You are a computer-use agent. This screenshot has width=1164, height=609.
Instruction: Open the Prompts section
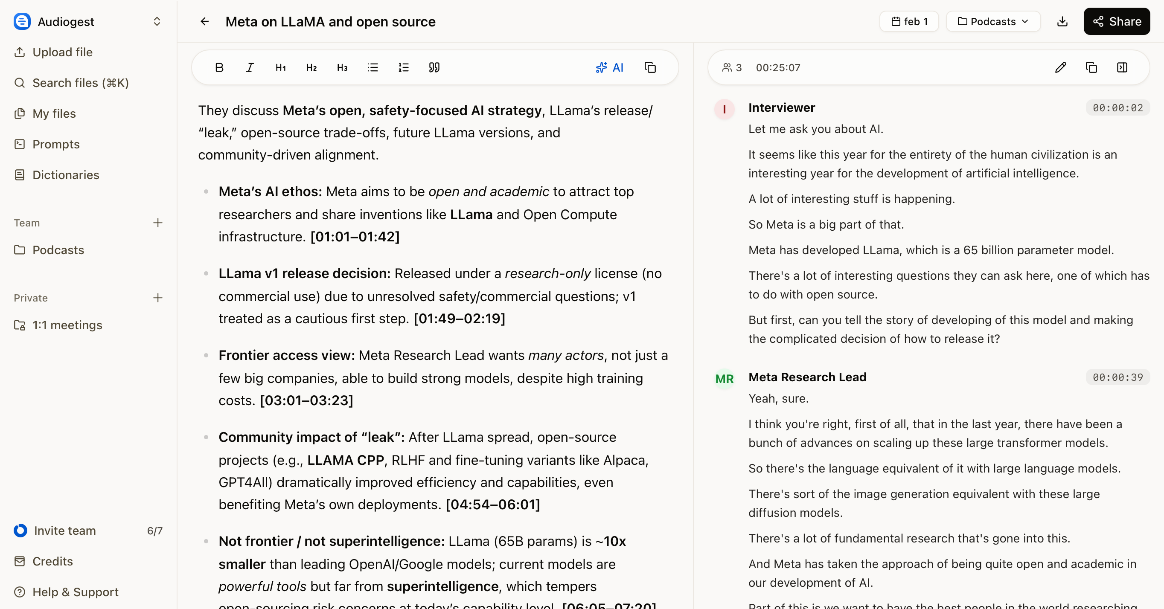55,144
